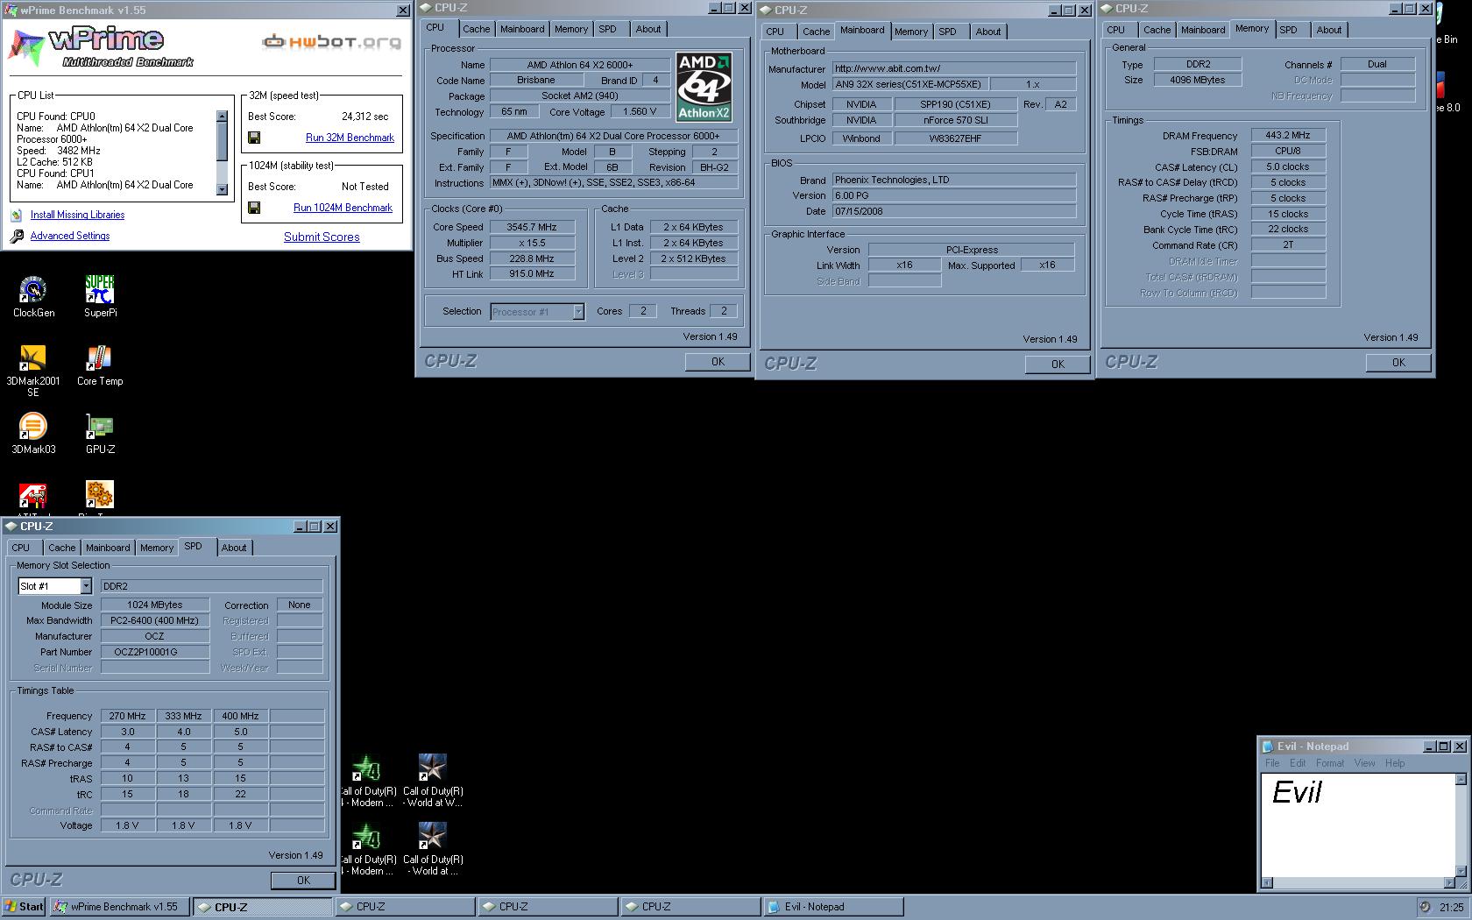Open lower Call of Duty 4 Modern Warfare shortcut
The image size is (1472, 920).
(365, 837)
